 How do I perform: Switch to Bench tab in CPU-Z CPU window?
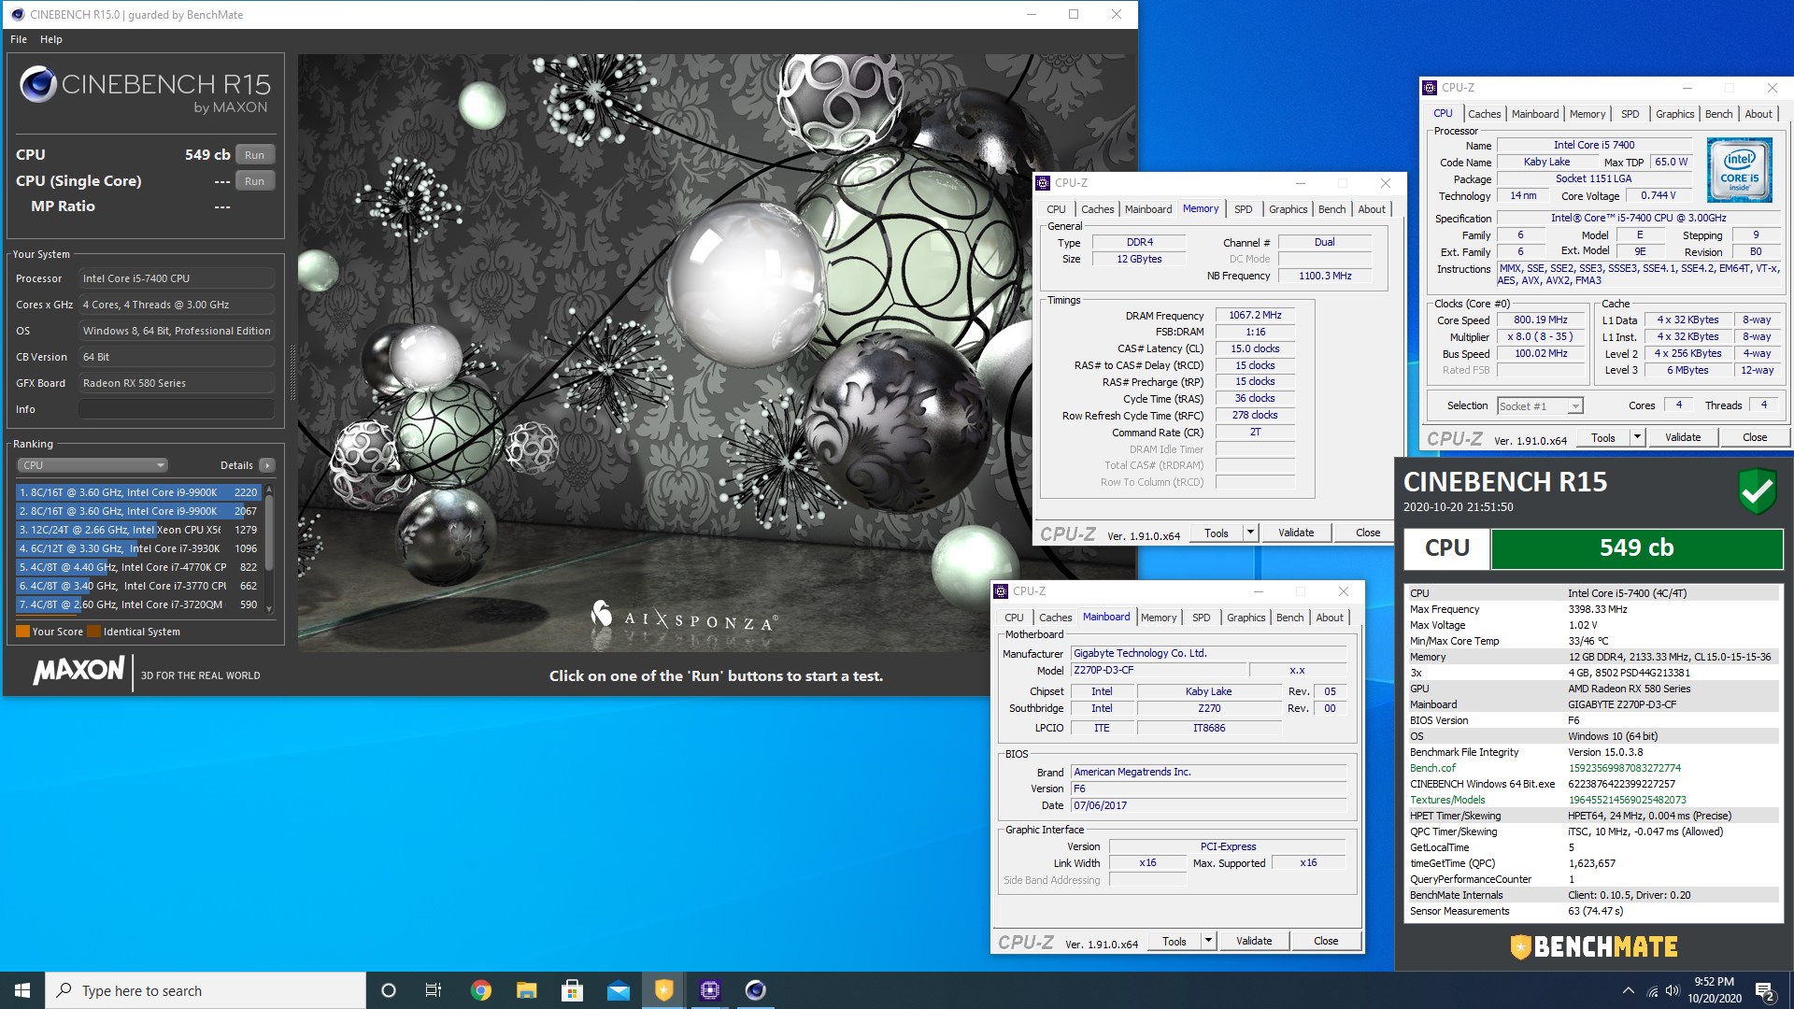(x=1718, y=114)
